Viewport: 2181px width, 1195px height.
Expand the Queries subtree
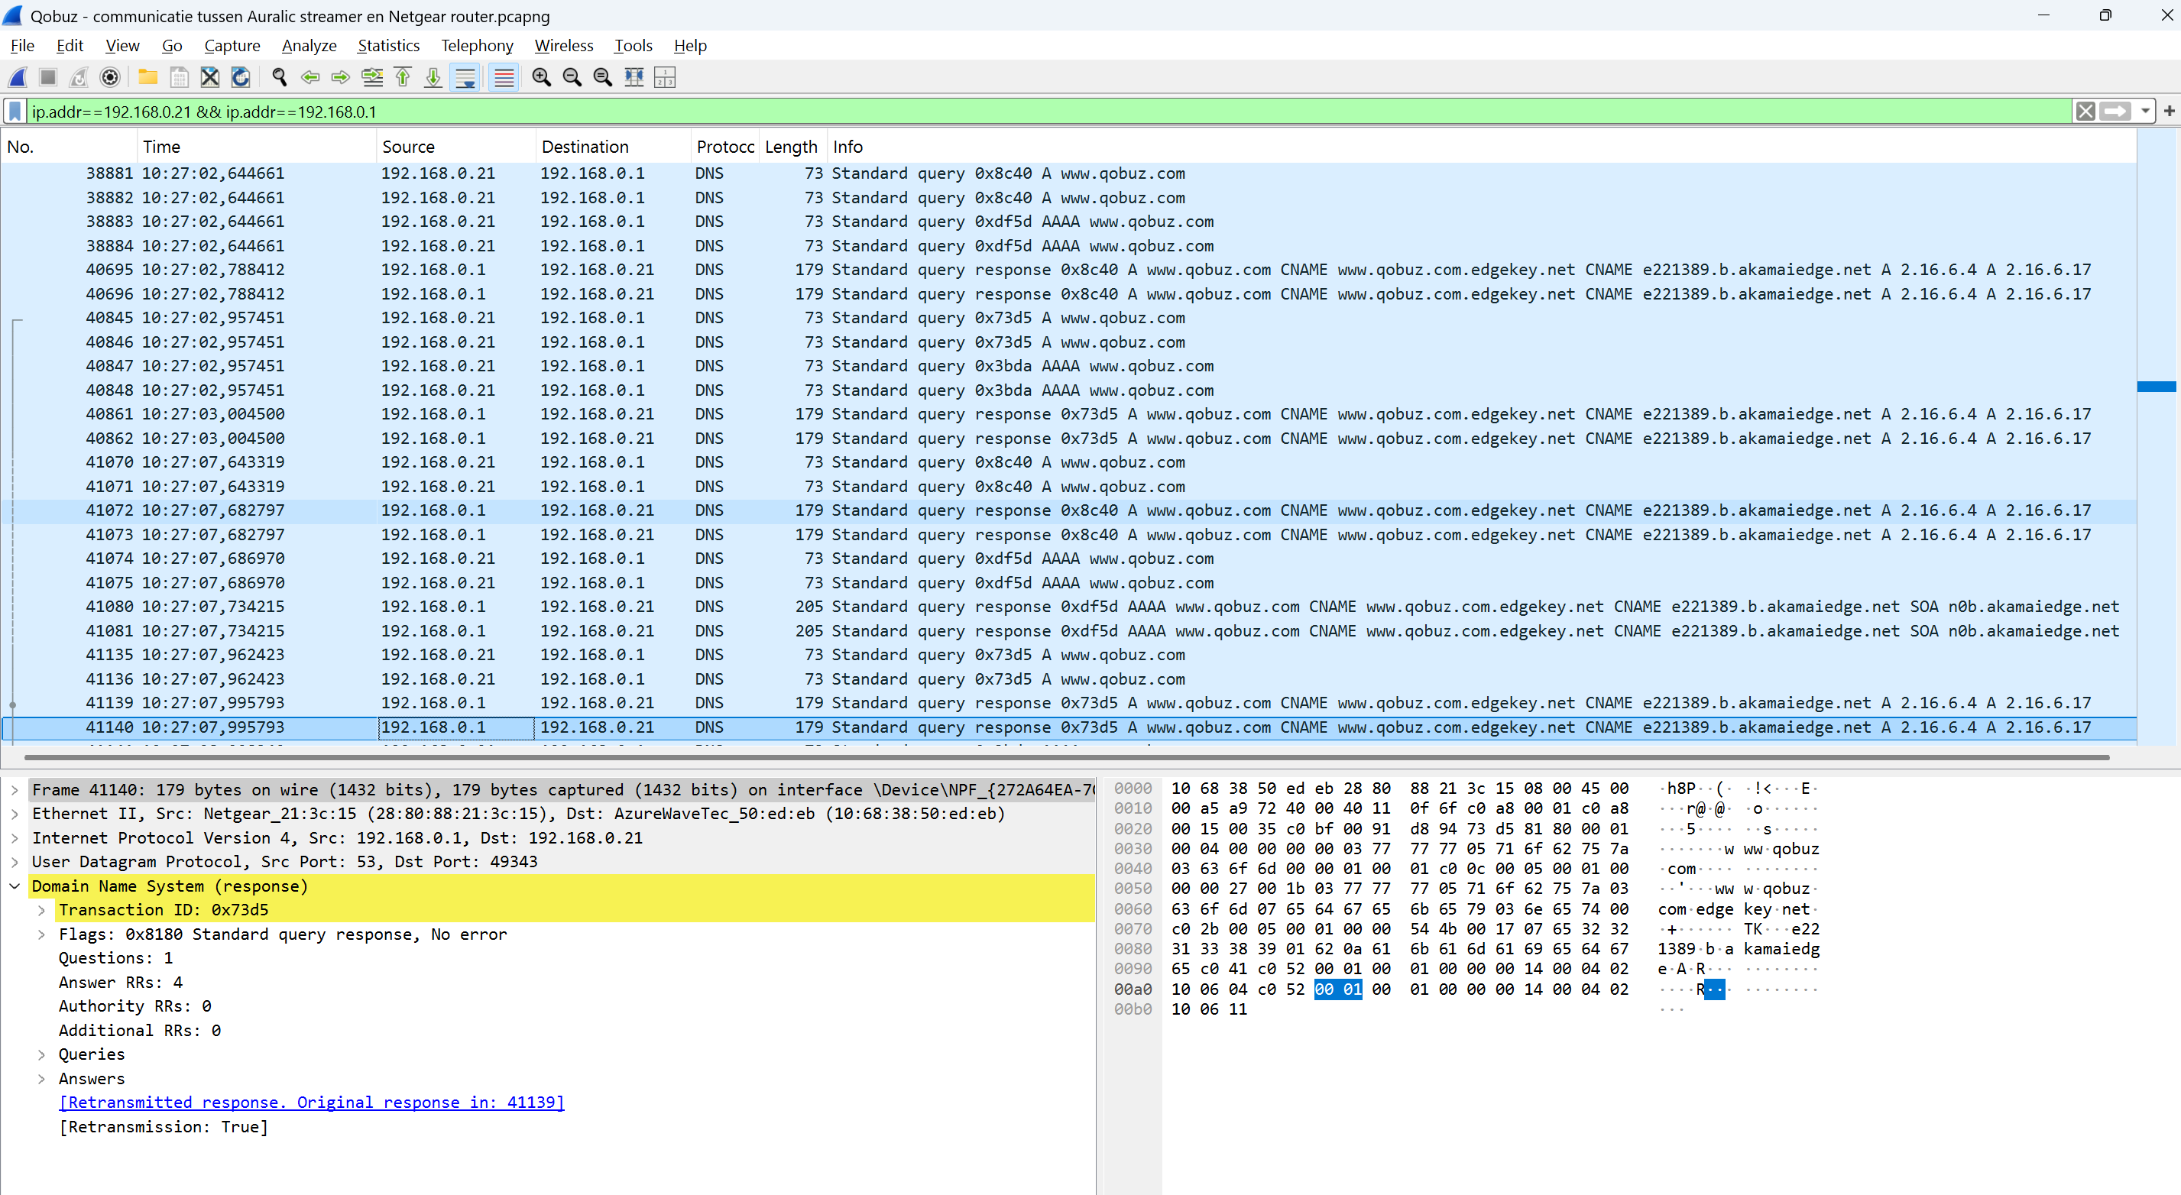41,1054
